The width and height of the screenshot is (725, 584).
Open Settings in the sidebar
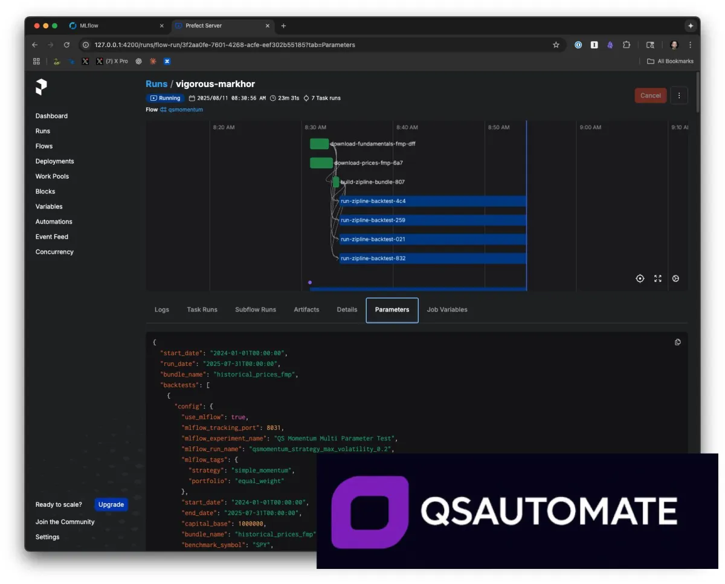pyautogui.click(x=47, y=537)
